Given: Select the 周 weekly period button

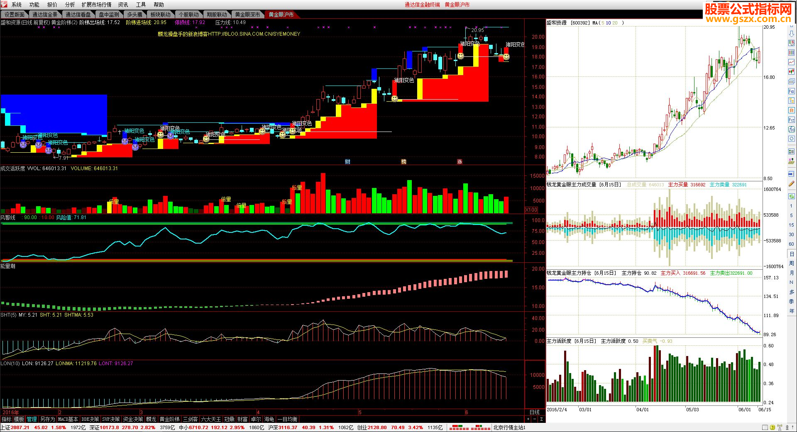Looking at the screenshot, I should coord(791,263).
